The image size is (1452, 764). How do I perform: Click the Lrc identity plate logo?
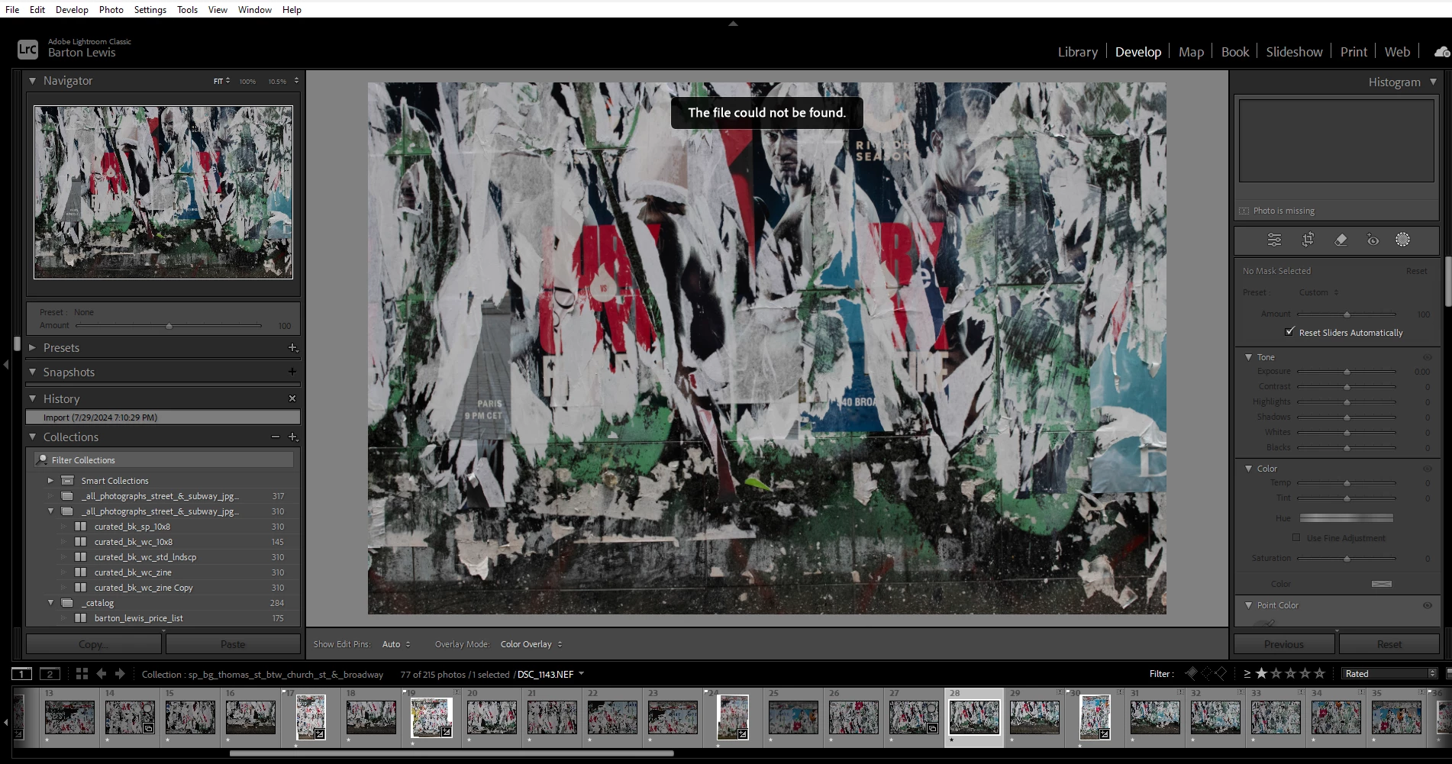27,49
